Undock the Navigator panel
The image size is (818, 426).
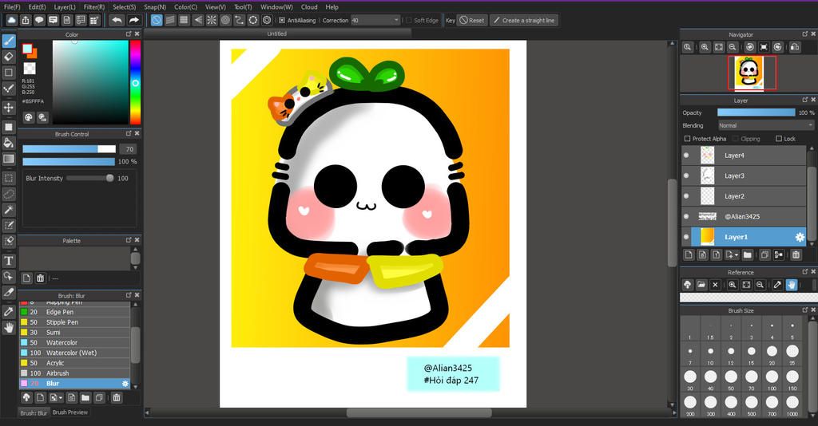click(804, 34)
